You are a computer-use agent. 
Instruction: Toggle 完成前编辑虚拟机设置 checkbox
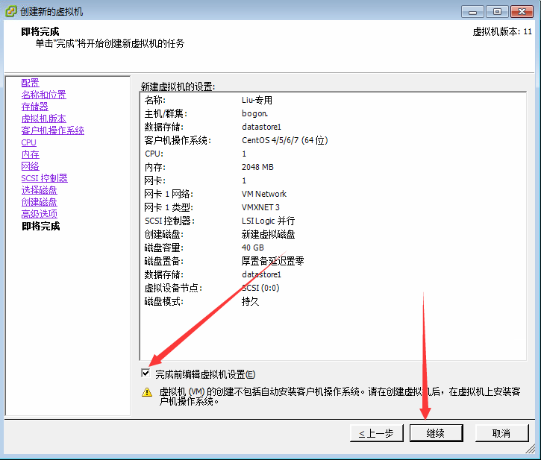tap(146, 373)
